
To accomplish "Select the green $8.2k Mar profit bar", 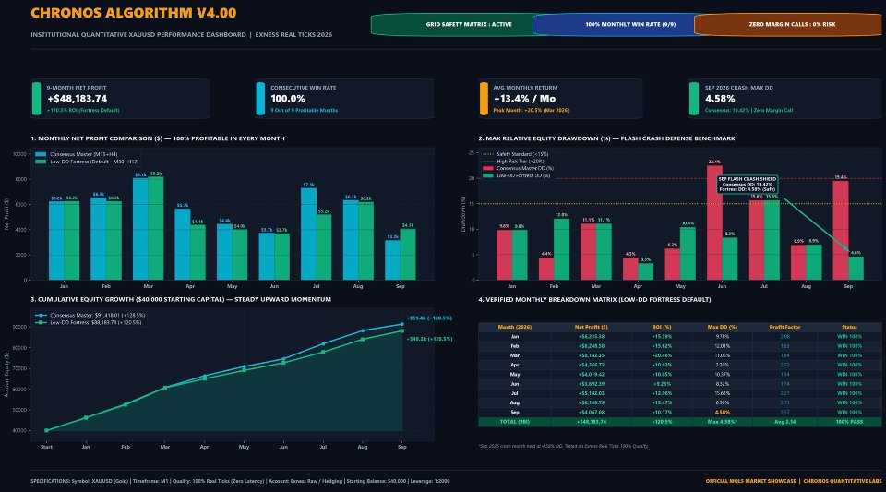I will tap(156, 228).
